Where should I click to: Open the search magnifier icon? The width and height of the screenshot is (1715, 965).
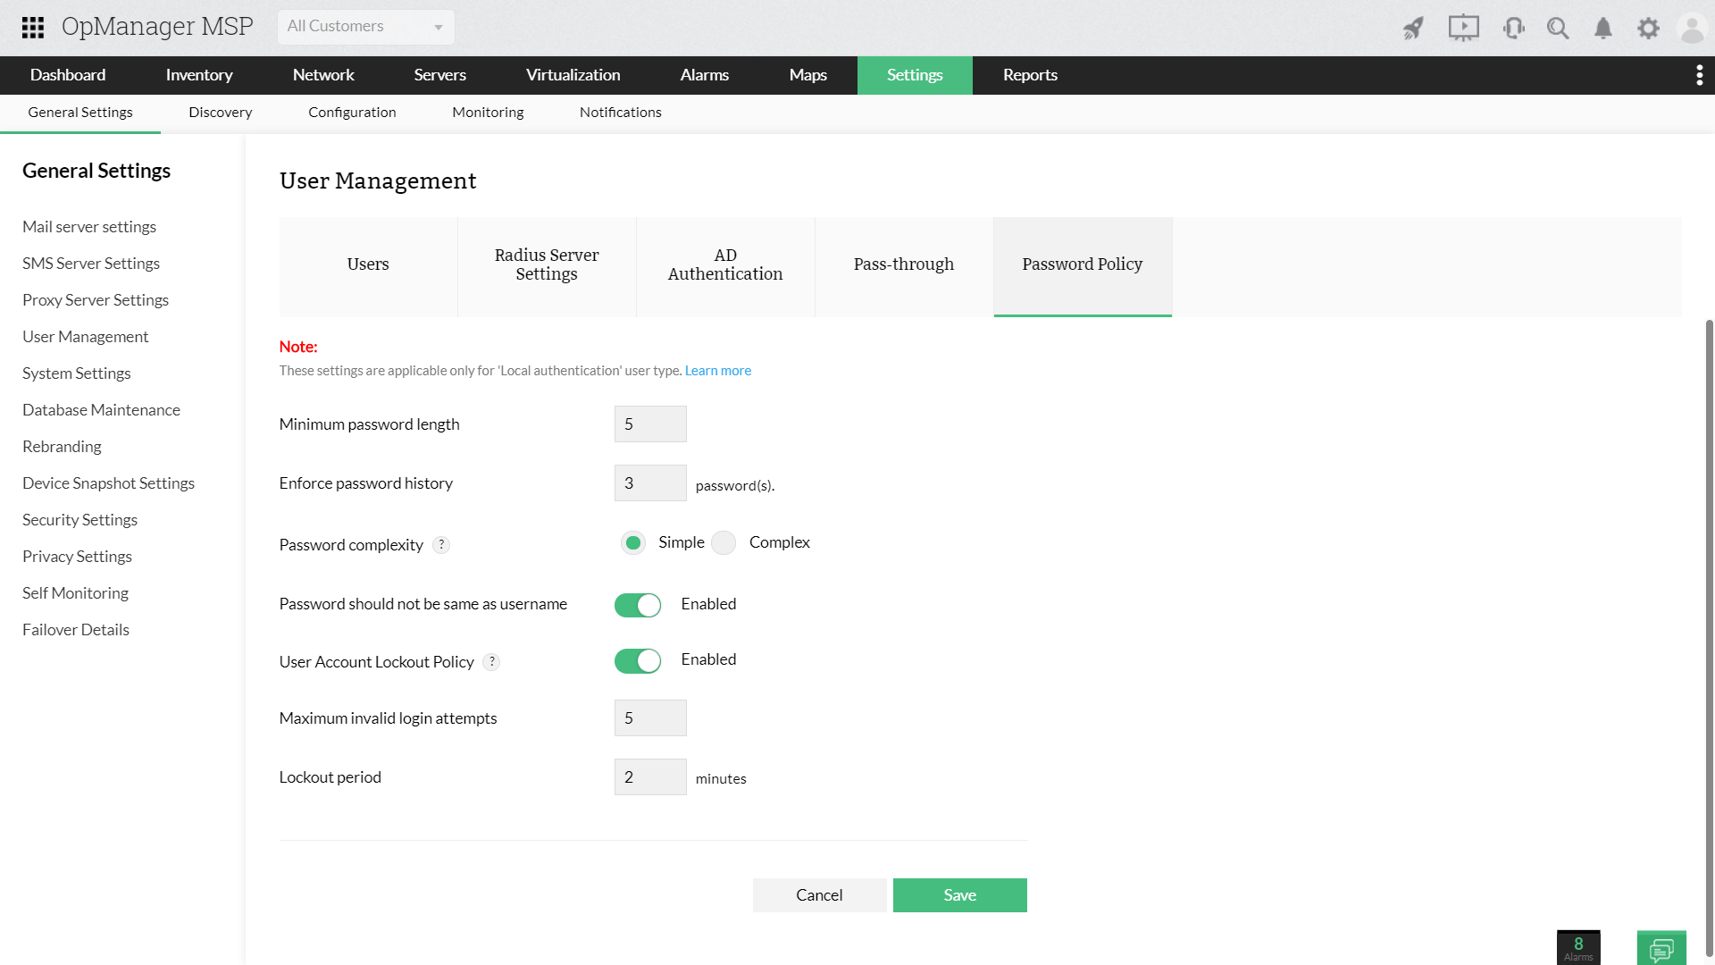1558,28
